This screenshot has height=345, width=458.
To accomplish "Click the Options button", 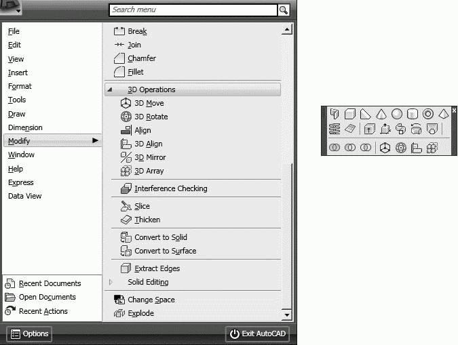I will (29, 333).
